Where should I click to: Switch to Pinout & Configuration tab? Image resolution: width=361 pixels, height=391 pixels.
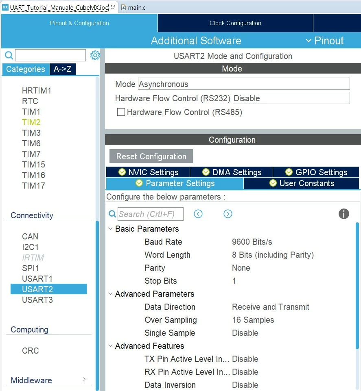[79, 23]
